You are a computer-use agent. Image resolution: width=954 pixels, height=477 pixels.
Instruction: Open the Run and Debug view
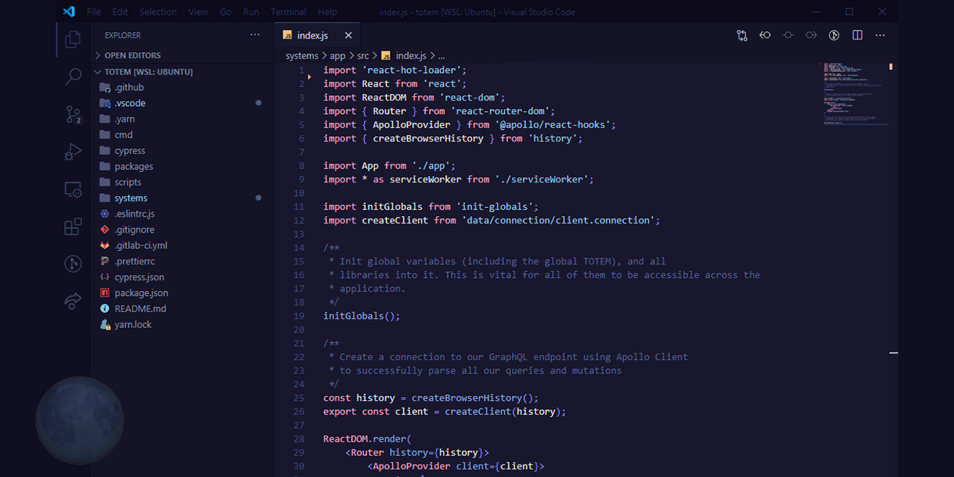click(x=72, y=151)
